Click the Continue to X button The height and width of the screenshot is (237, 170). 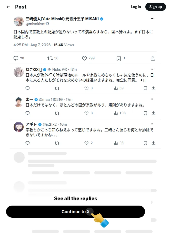pos(76,212)
